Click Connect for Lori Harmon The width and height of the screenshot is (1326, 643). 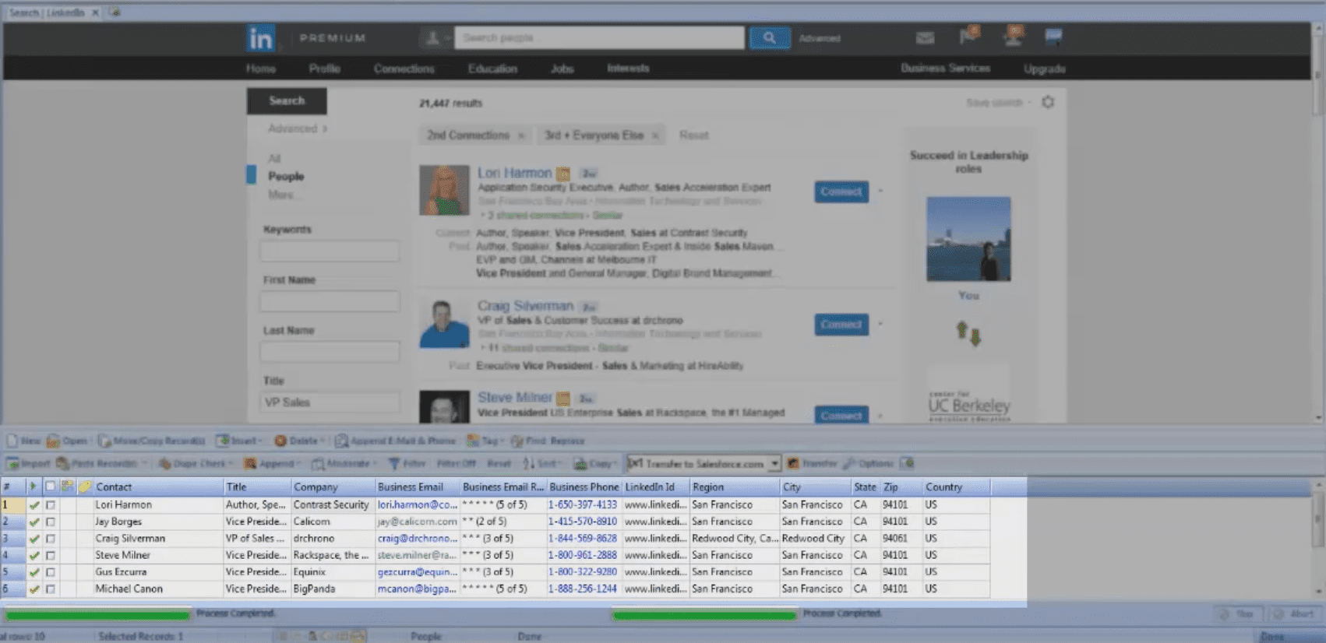(841, 191)
